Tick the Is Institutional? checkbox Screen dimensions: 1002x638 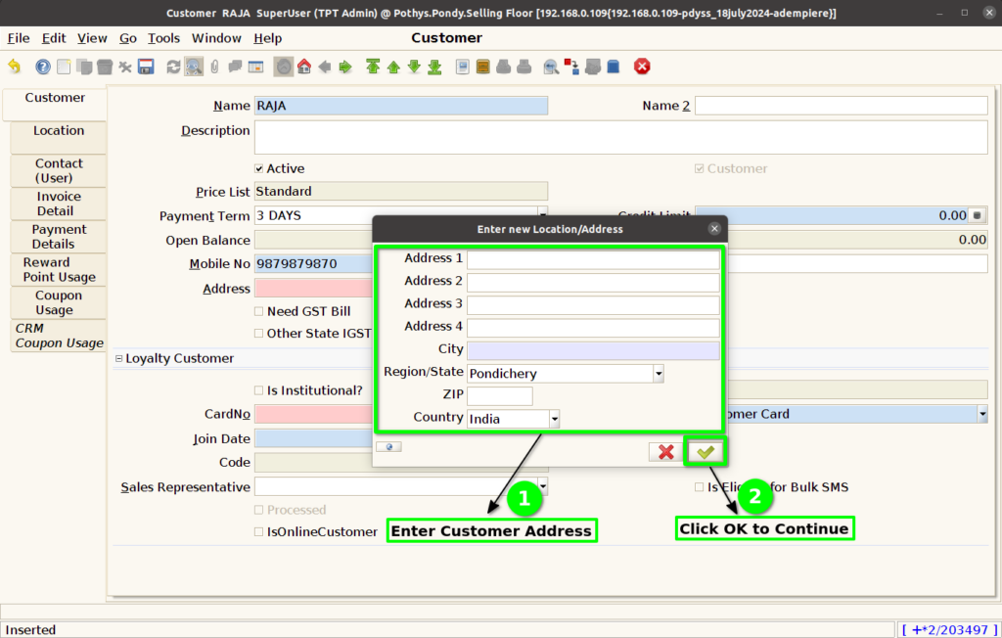(258, 390)
